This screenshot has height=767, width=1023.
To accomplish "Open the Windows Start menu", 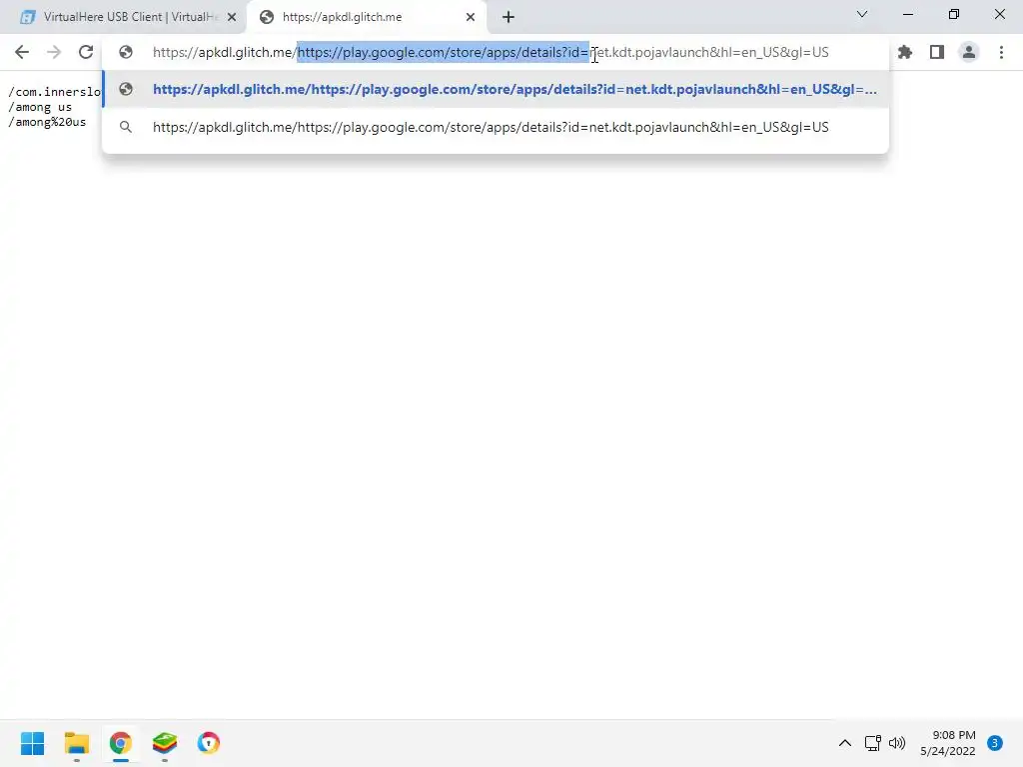I will click(32, 743).
